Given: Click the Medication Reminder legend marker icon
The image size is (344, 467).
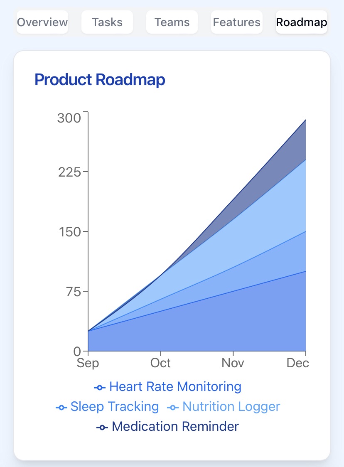Looking at the screenshot, I should (102, 427).
